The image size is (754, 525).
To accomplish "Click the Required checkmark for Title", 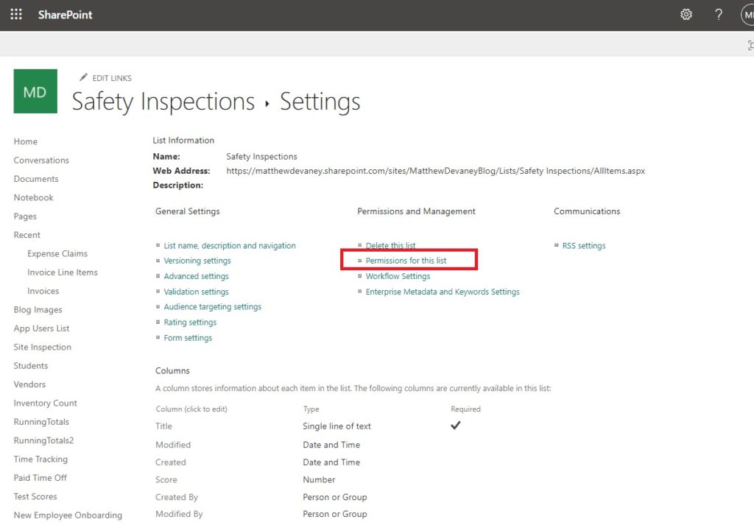I will pos(455,425).
